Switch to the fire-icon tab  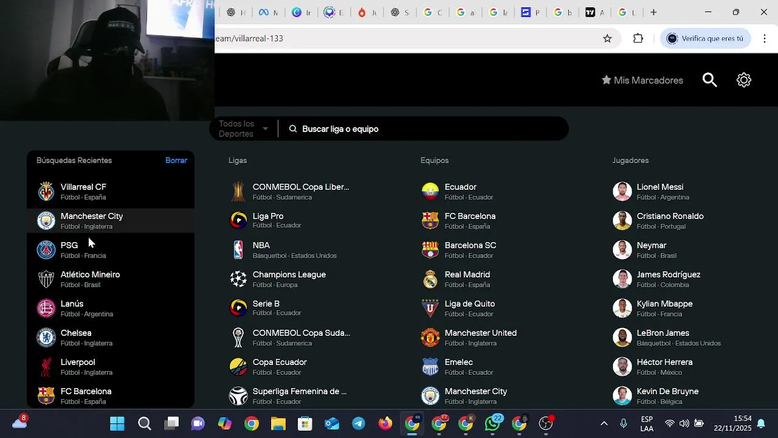[367, 12]
